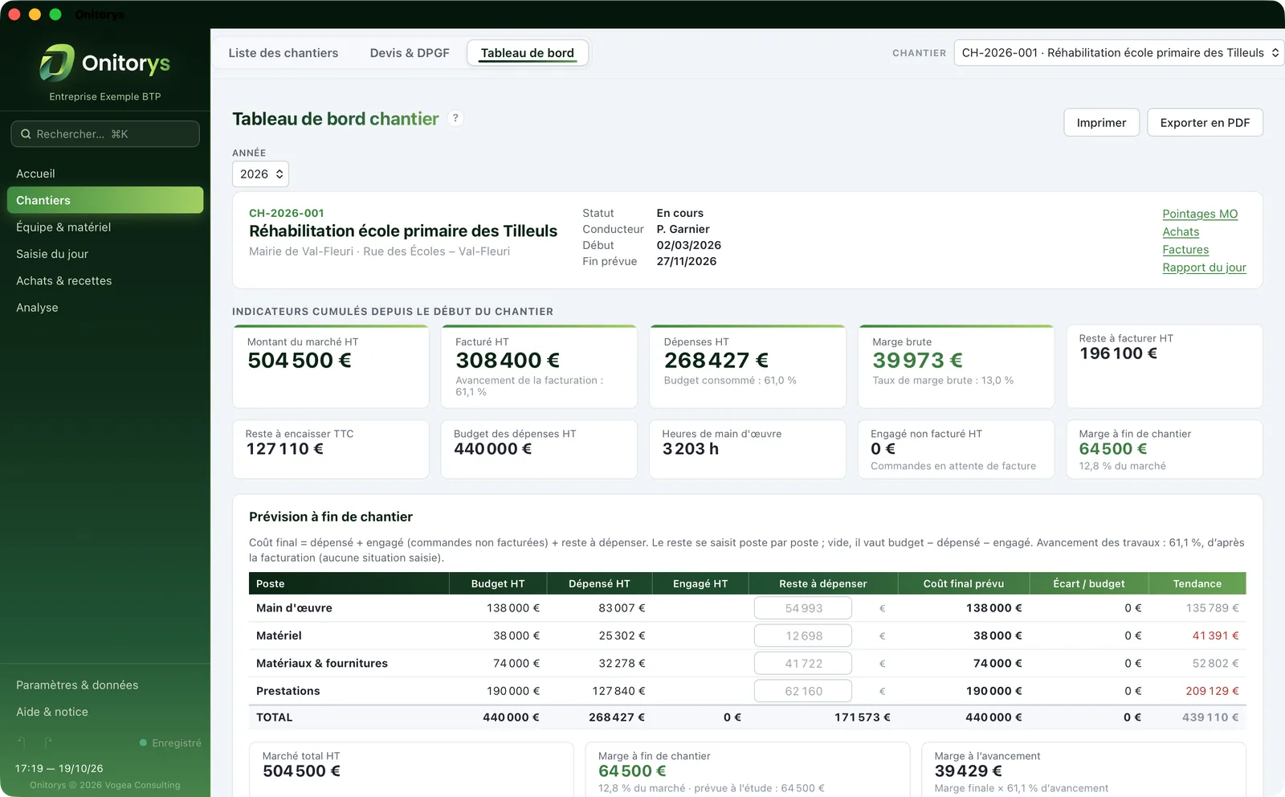Viewport: 1285px width, 797px height.
Task: Click the search magnifier icon
Action: (26, 134)
